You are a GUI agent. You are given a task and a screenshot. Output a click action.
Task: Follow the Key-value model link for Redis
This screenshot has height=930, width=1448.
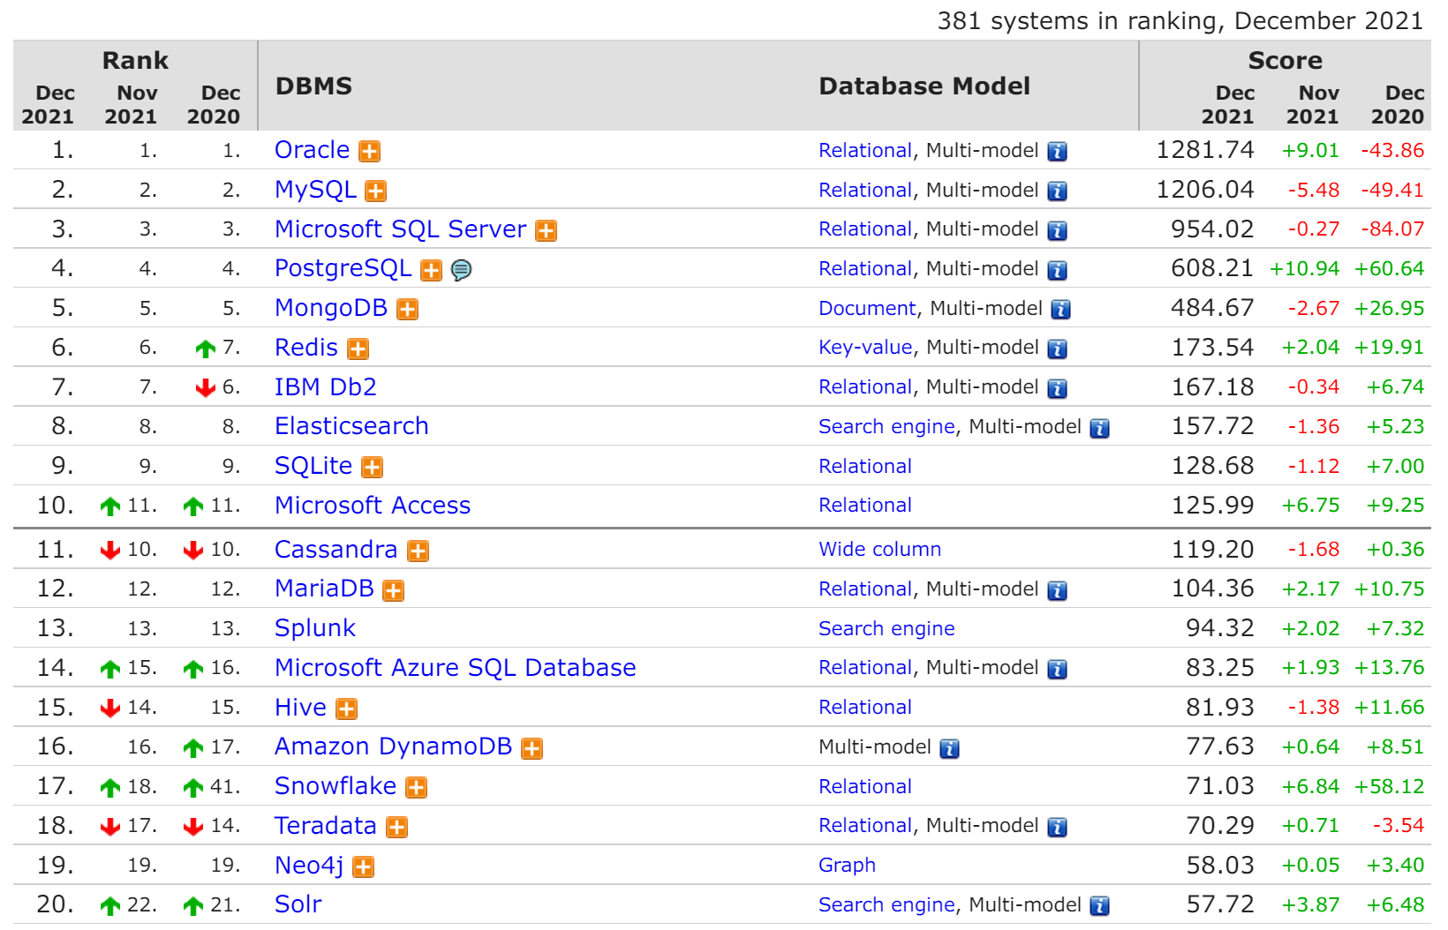click(x=865, y=348)
